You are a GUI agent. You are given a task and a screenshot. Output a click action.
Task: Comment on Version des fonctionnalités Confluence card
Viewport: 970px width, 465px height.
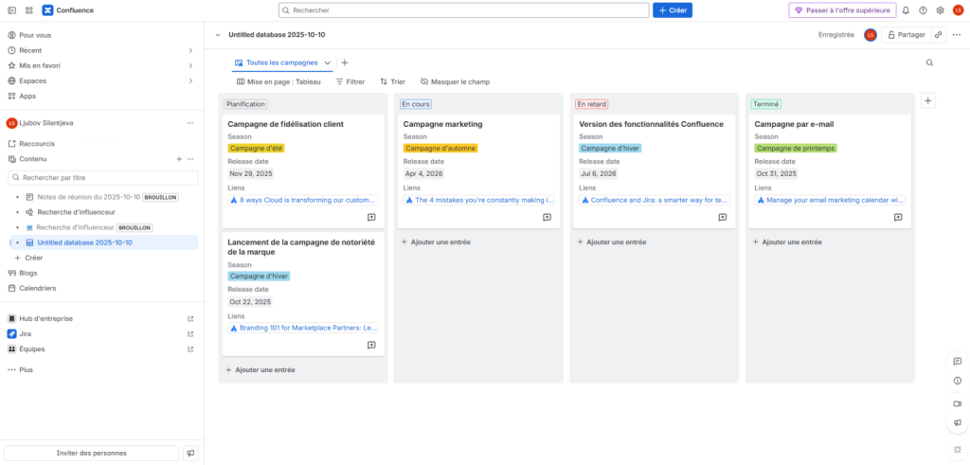(x=723, y=217)
